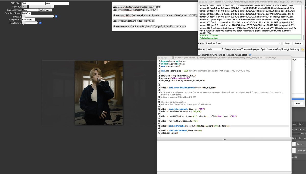Open the Denoise Filters dropdown (BM3D)
This screenshot has height=174, width=306.
[x=26, y=13]
